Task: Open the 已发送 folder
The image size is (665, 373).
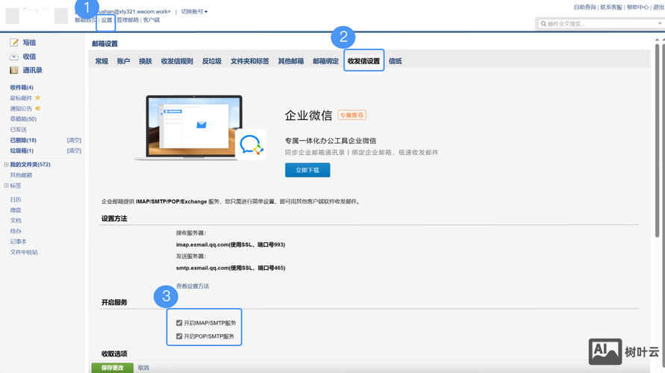Action: point(18,130)
